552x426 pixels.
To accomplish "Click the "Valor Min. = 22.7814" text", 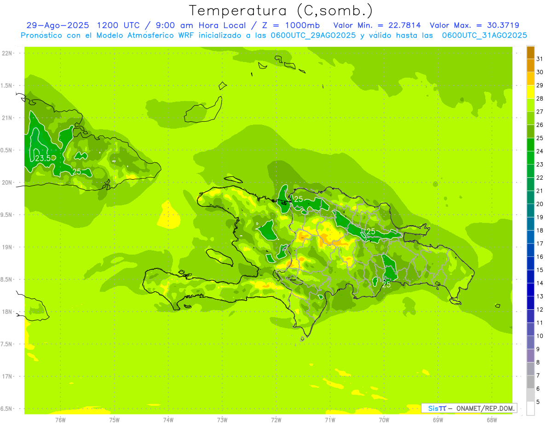I will click(377, 25).
